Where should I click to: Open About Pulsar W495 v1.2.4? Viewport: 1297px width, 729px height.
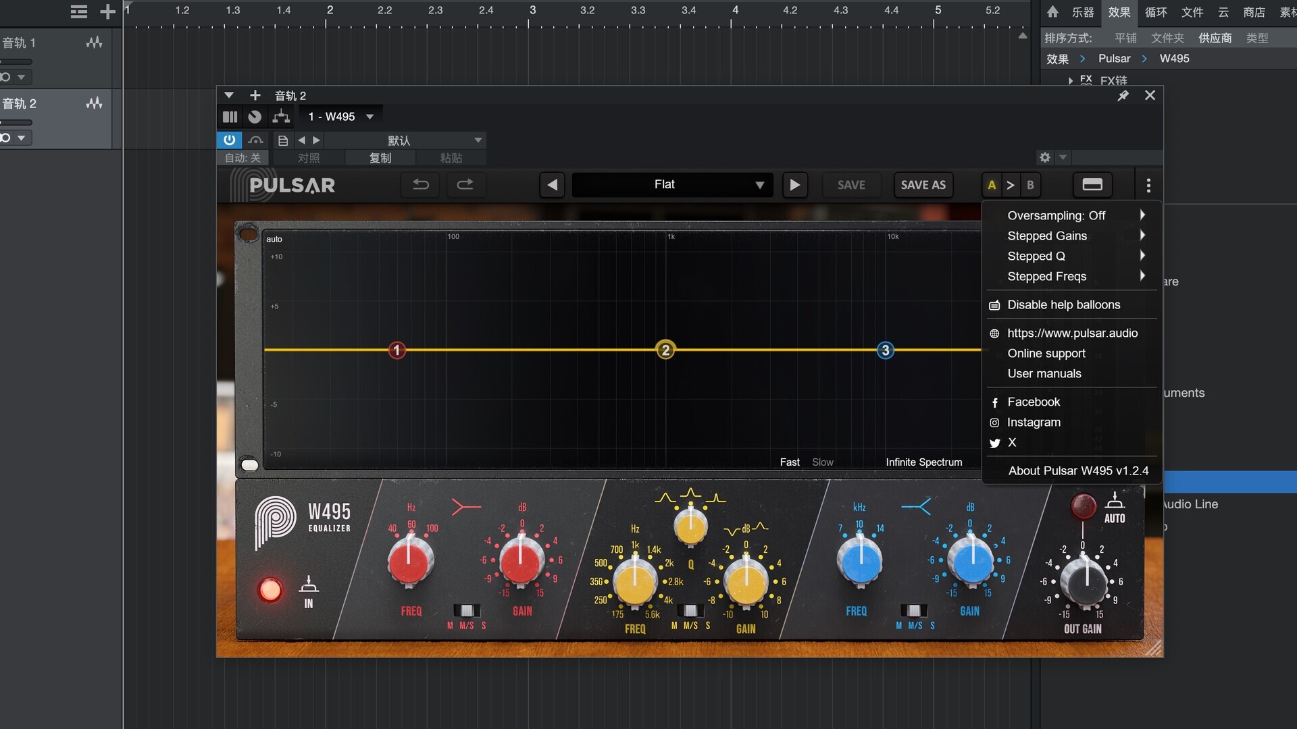tap(1072, 471)
